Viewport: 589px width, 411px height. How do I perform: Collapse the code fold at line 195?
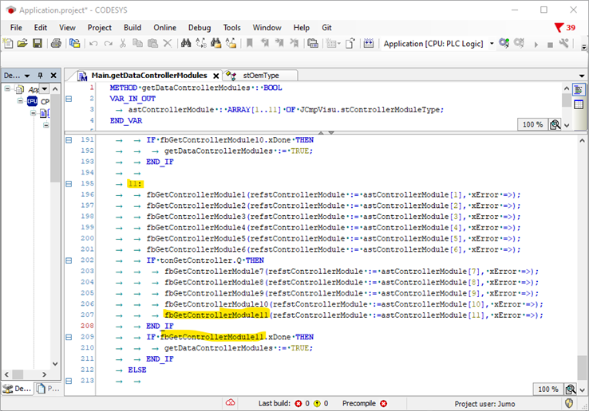coord(69,184)
